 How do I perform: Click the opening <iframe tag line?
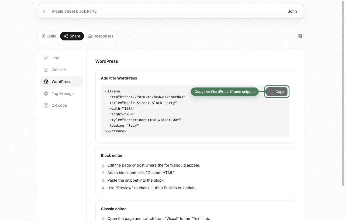[x=113, y=91]
